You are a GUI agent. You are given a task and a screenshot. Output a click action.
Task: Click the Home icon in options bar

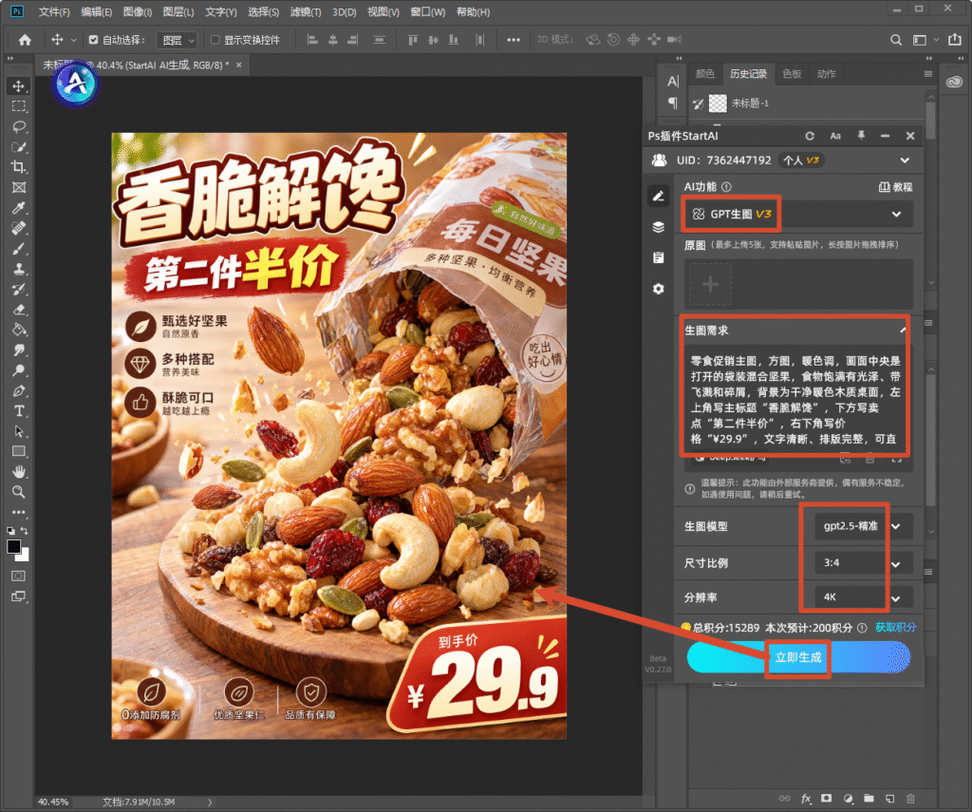tap(25, 40)
